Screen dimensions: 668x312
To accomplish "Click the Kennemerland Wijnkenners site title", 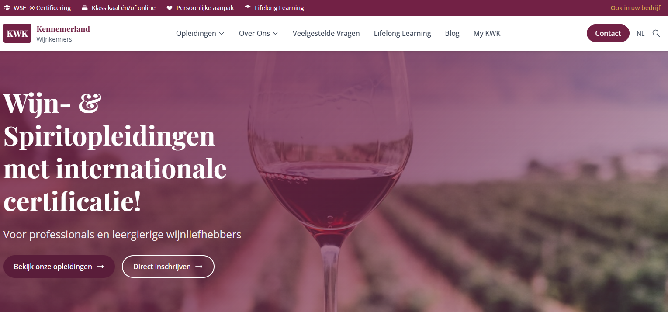I will [x=63, y=34].
